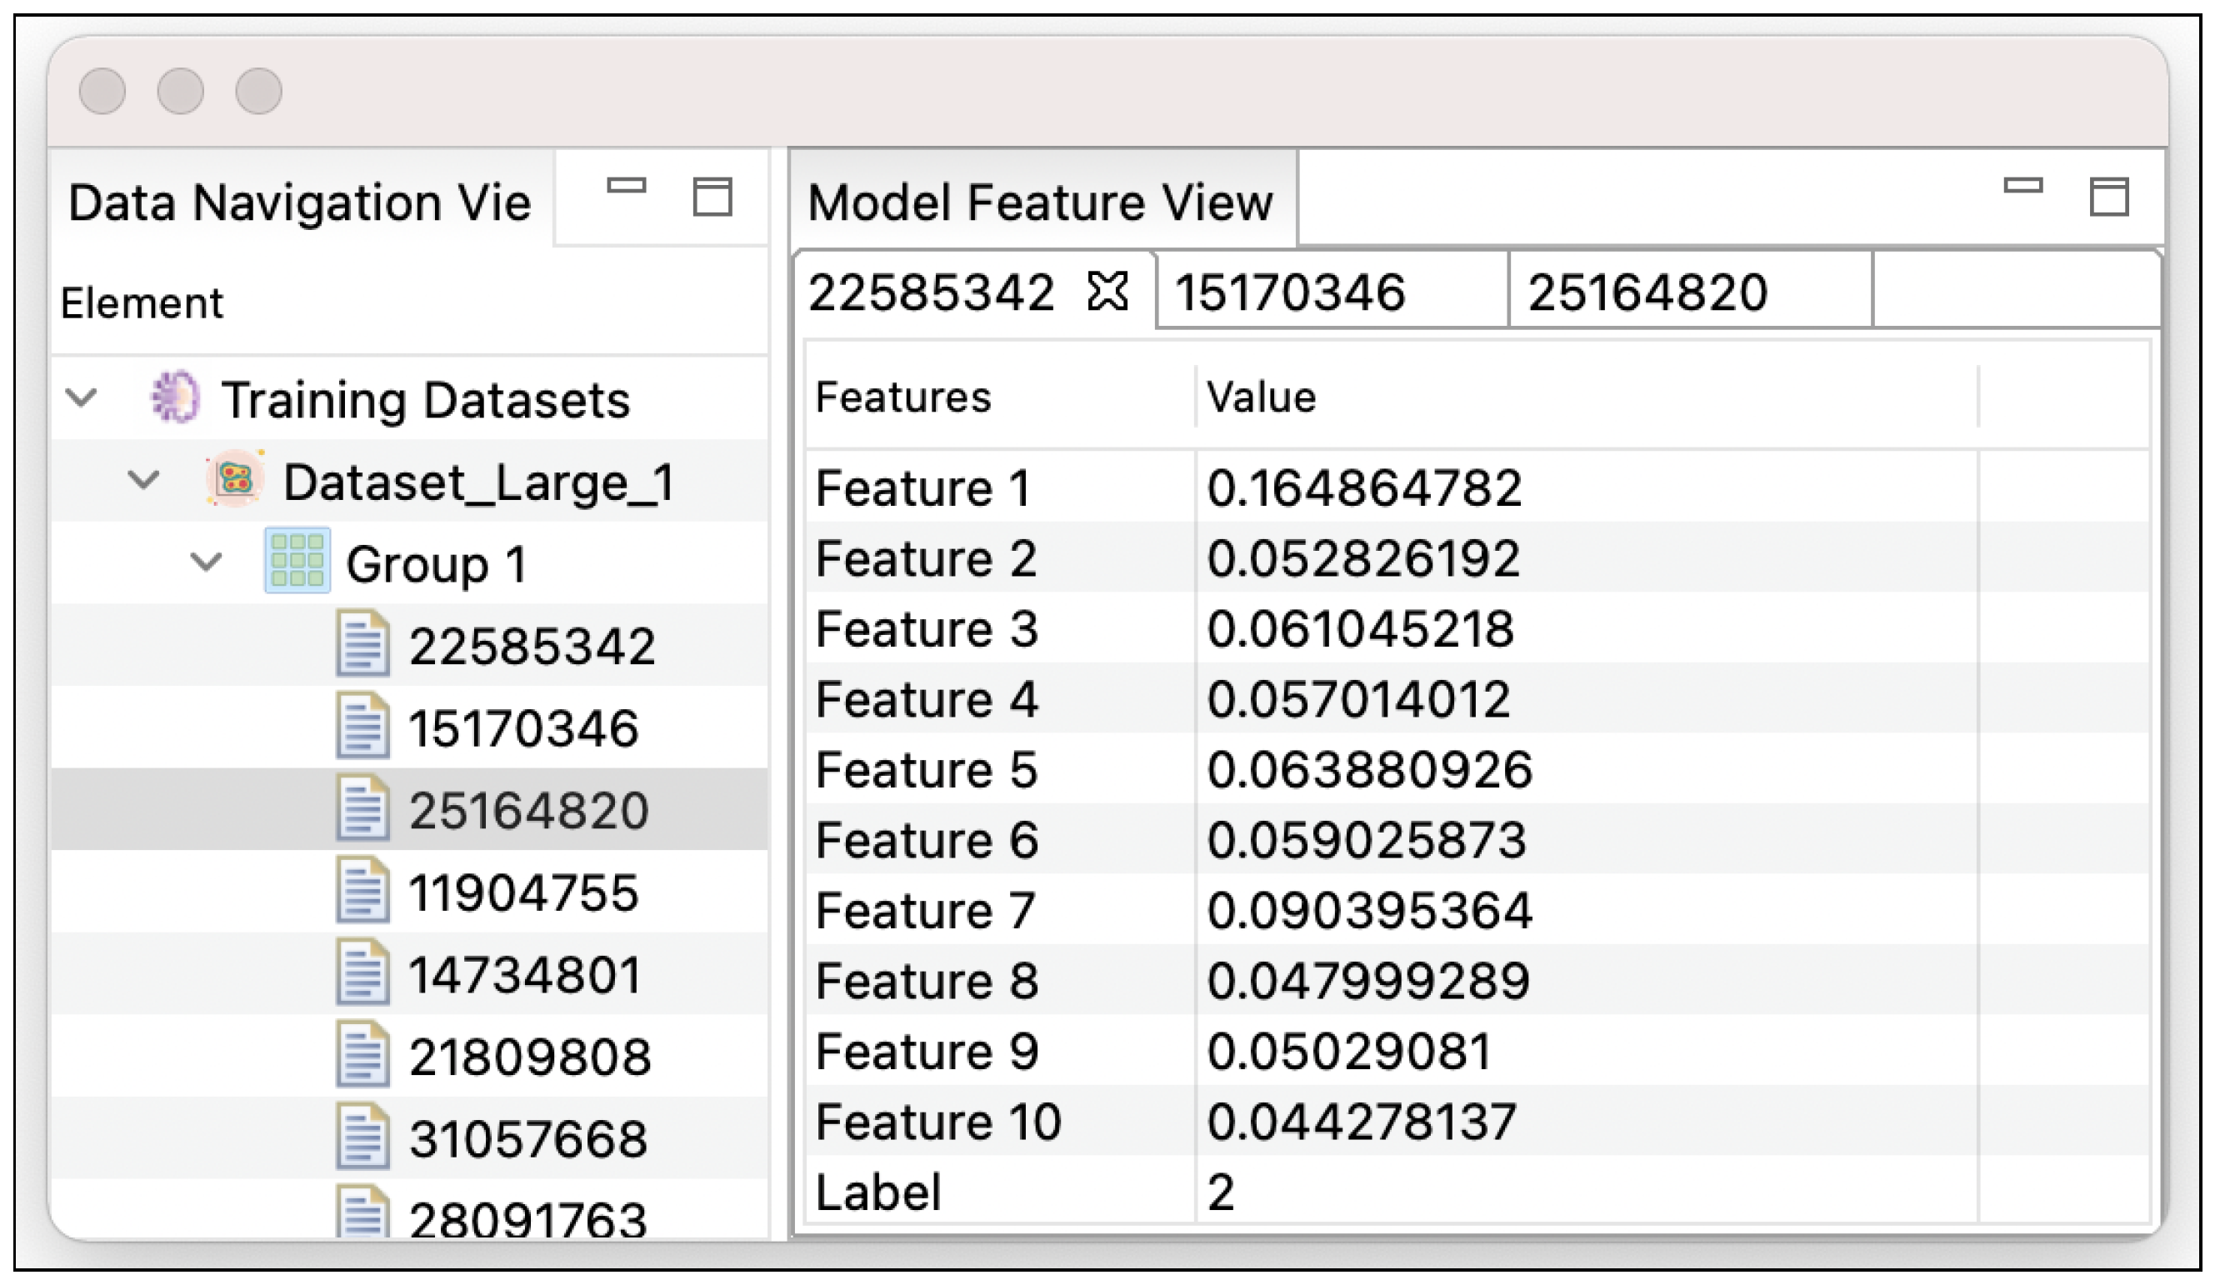
Task: Click the Dataset_Large_1 dataset icon
Action: tap(235, 480)
